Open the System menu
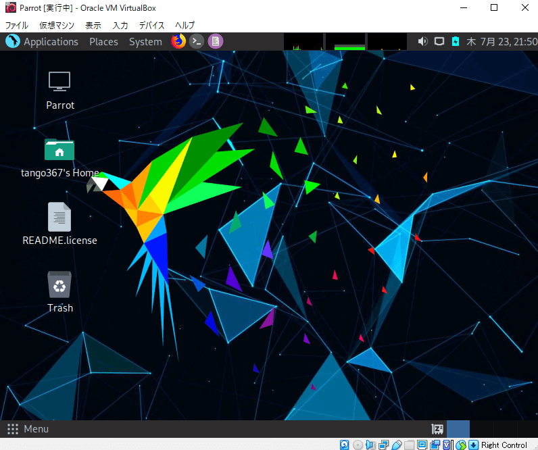 tap(145, 42)
